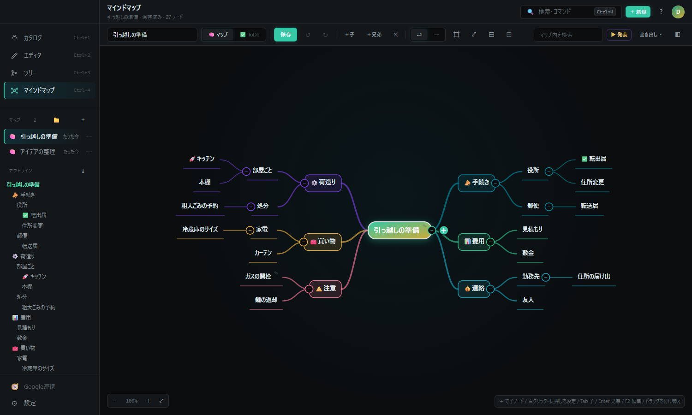The height and width of the screenshot is (415, 692).
Task: Zoom out with the minus button
Action: 114,401
